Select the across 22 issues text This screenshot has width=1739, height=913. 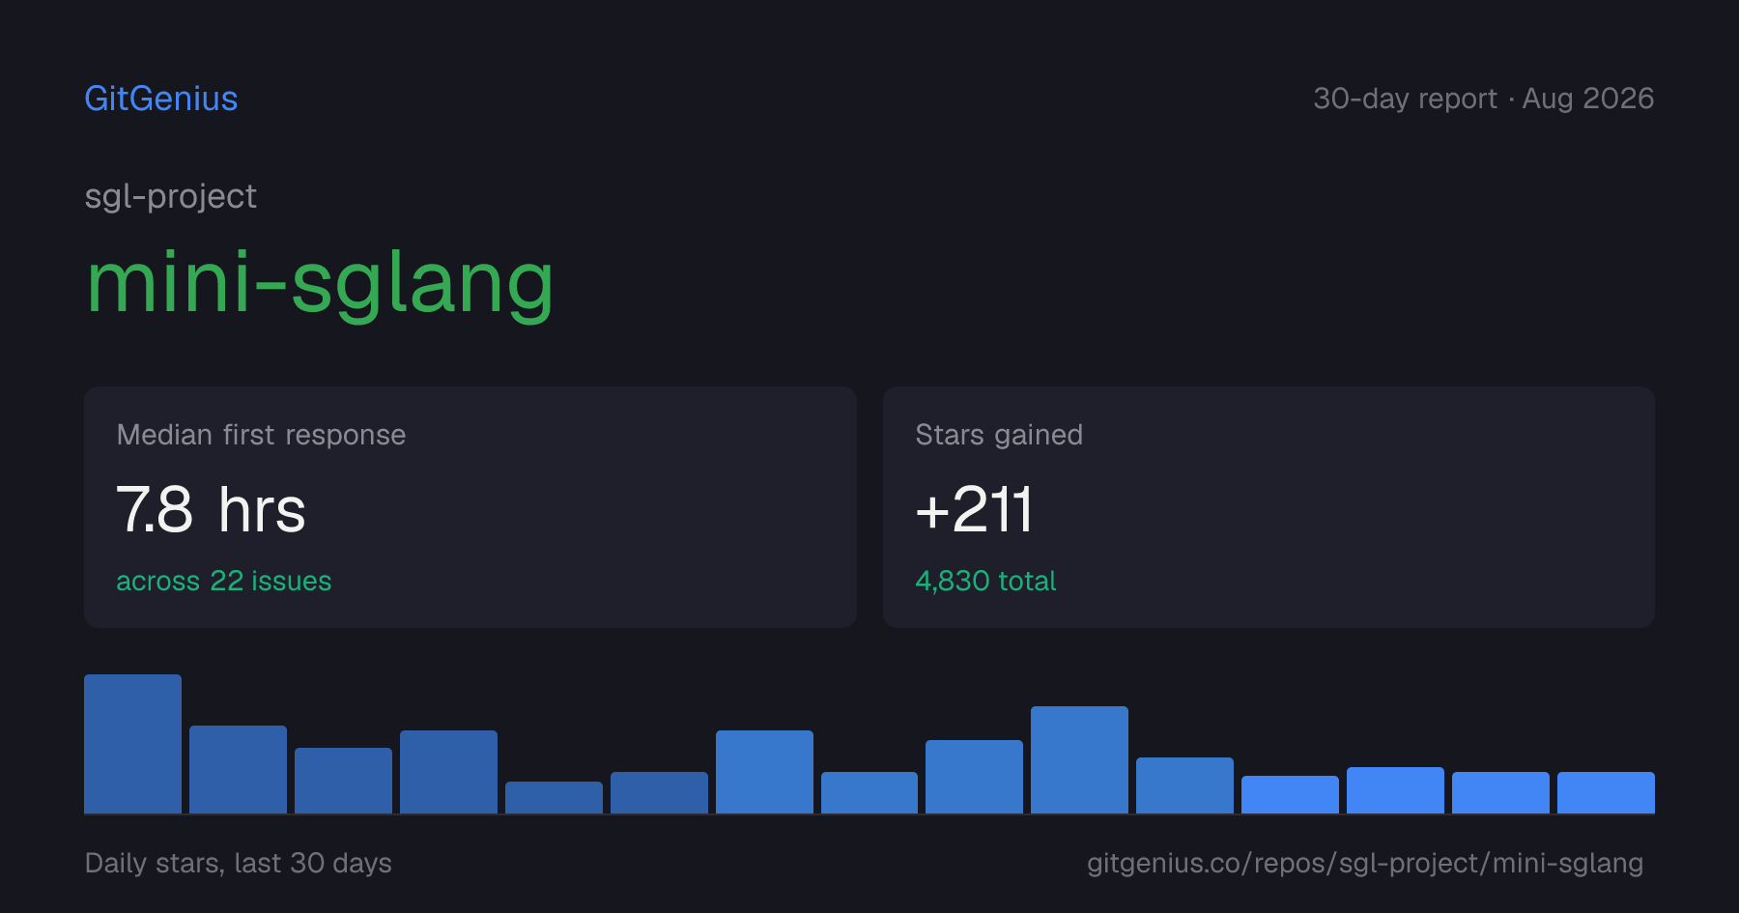tap(224, 581)
